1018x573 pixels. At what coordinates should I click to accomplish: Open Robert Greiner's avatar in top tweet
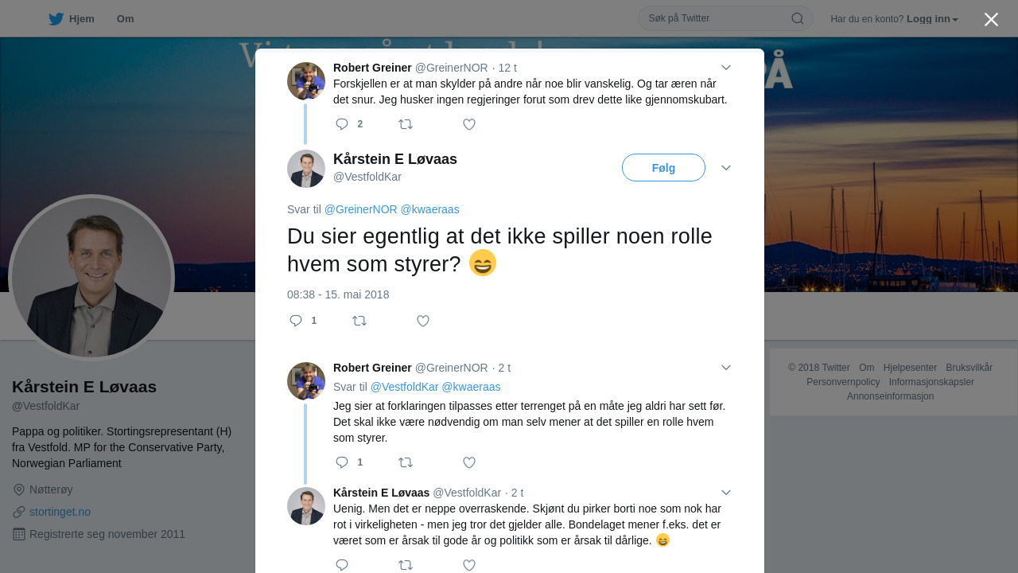pos(306,81)
